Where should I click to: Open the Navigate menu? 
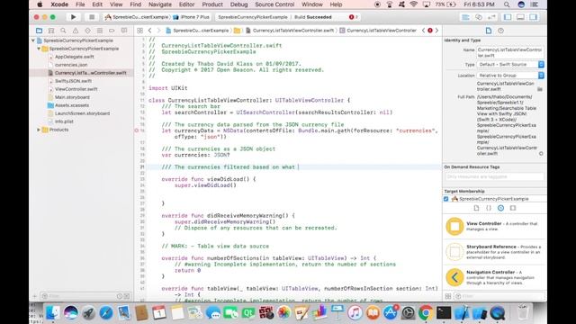click(160, 4)
